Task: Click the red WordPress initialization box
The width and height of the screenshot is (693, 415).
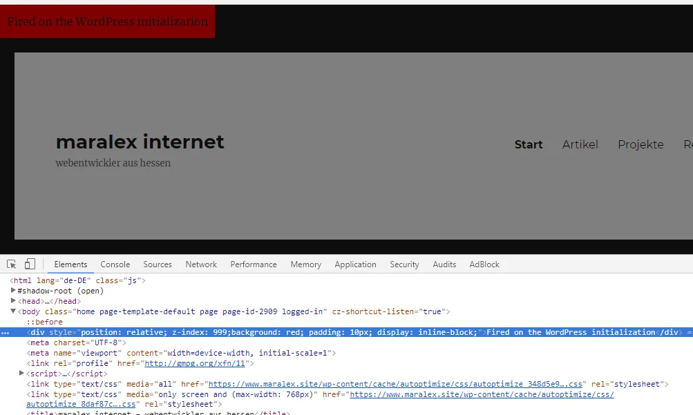Action: (x=107, y=21)
